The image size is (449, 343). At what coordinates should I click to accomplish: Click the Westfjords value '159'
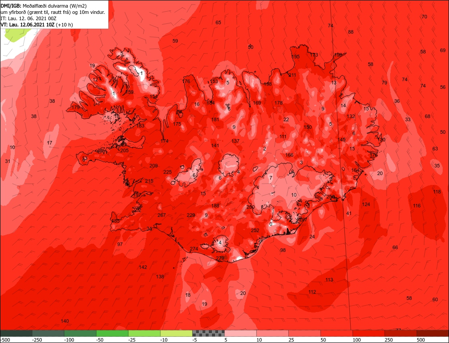(129, 92)
